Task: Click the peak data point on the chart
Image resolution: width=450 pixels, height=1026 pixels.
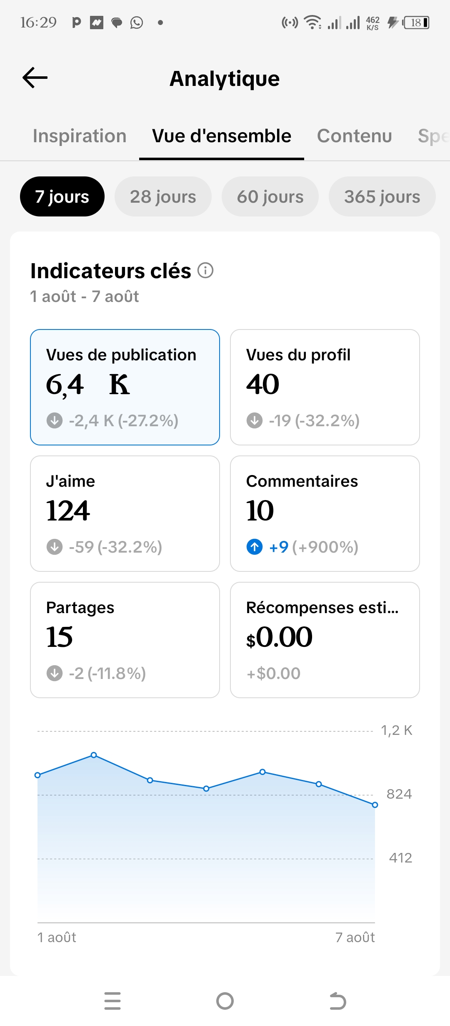Action: 94,755
